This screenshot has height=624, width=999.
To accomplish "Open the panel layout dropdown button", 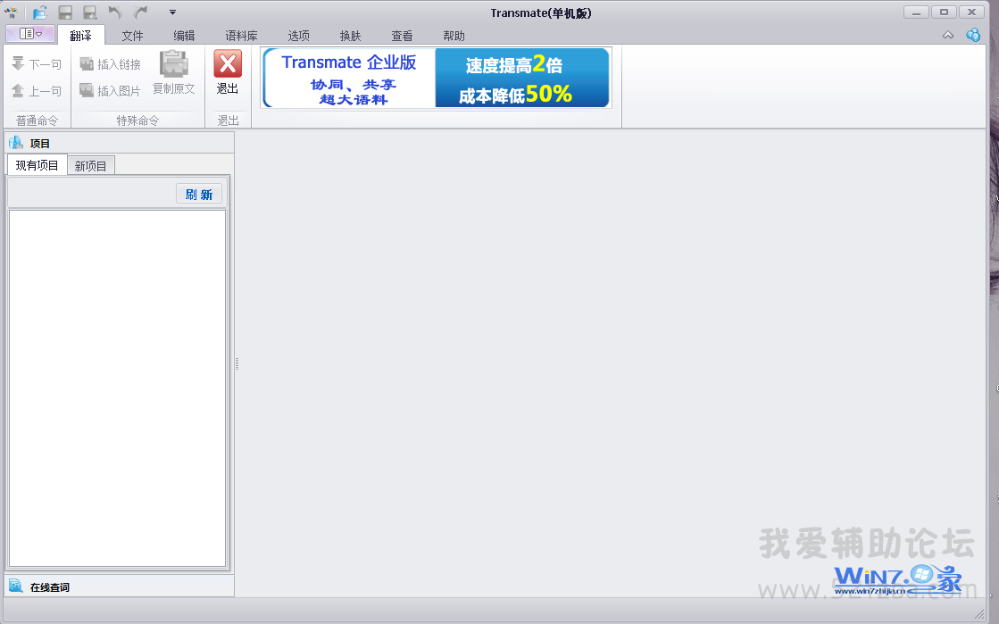I will tap(30, 33).
